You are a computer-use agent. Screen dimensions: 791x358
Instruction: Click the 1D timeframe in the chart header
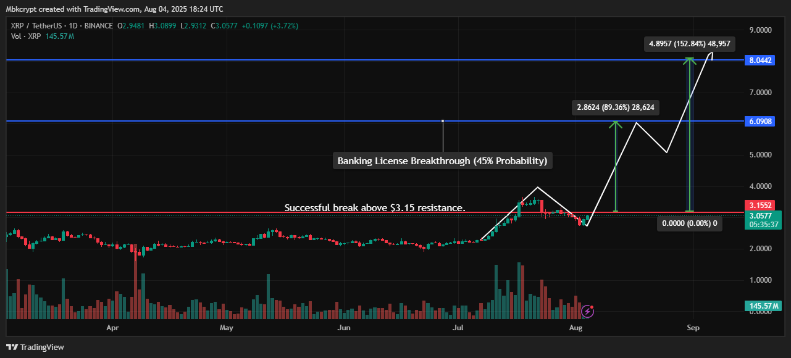pos(71,26)
